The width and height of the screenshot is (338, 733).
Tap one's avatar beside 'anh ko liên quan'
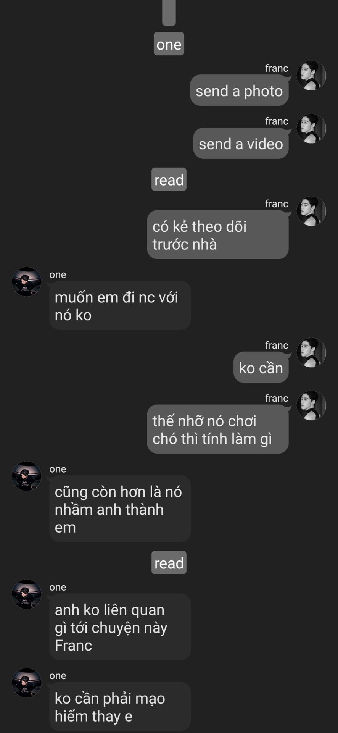pos(27,594)
